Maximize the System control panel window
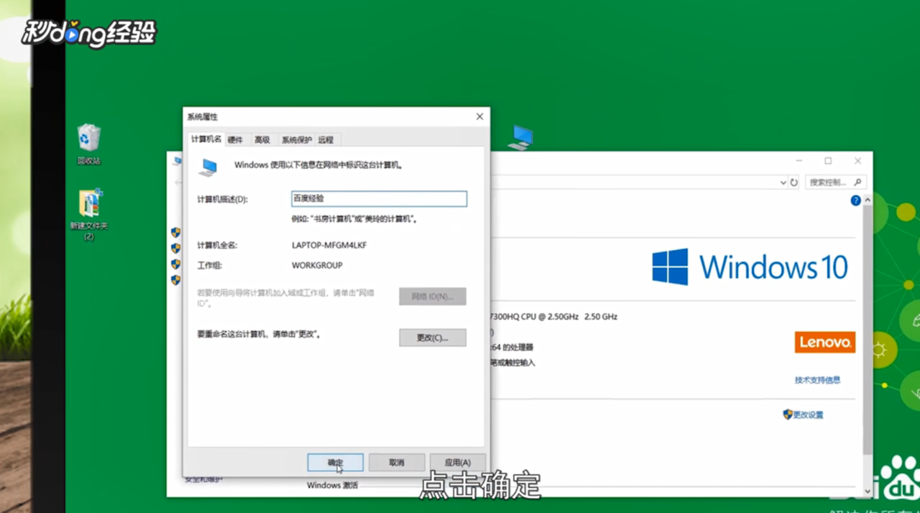Screen dimensions: 920x513 coord(828,161)
